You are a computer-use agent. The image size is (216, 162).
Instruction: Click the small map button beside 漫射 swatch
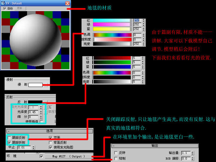tap(45, 85)
